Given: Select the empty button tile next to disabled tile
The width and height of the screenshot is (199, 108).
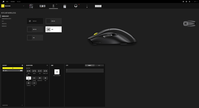Looking at the screenshot, I should point(54,21).
